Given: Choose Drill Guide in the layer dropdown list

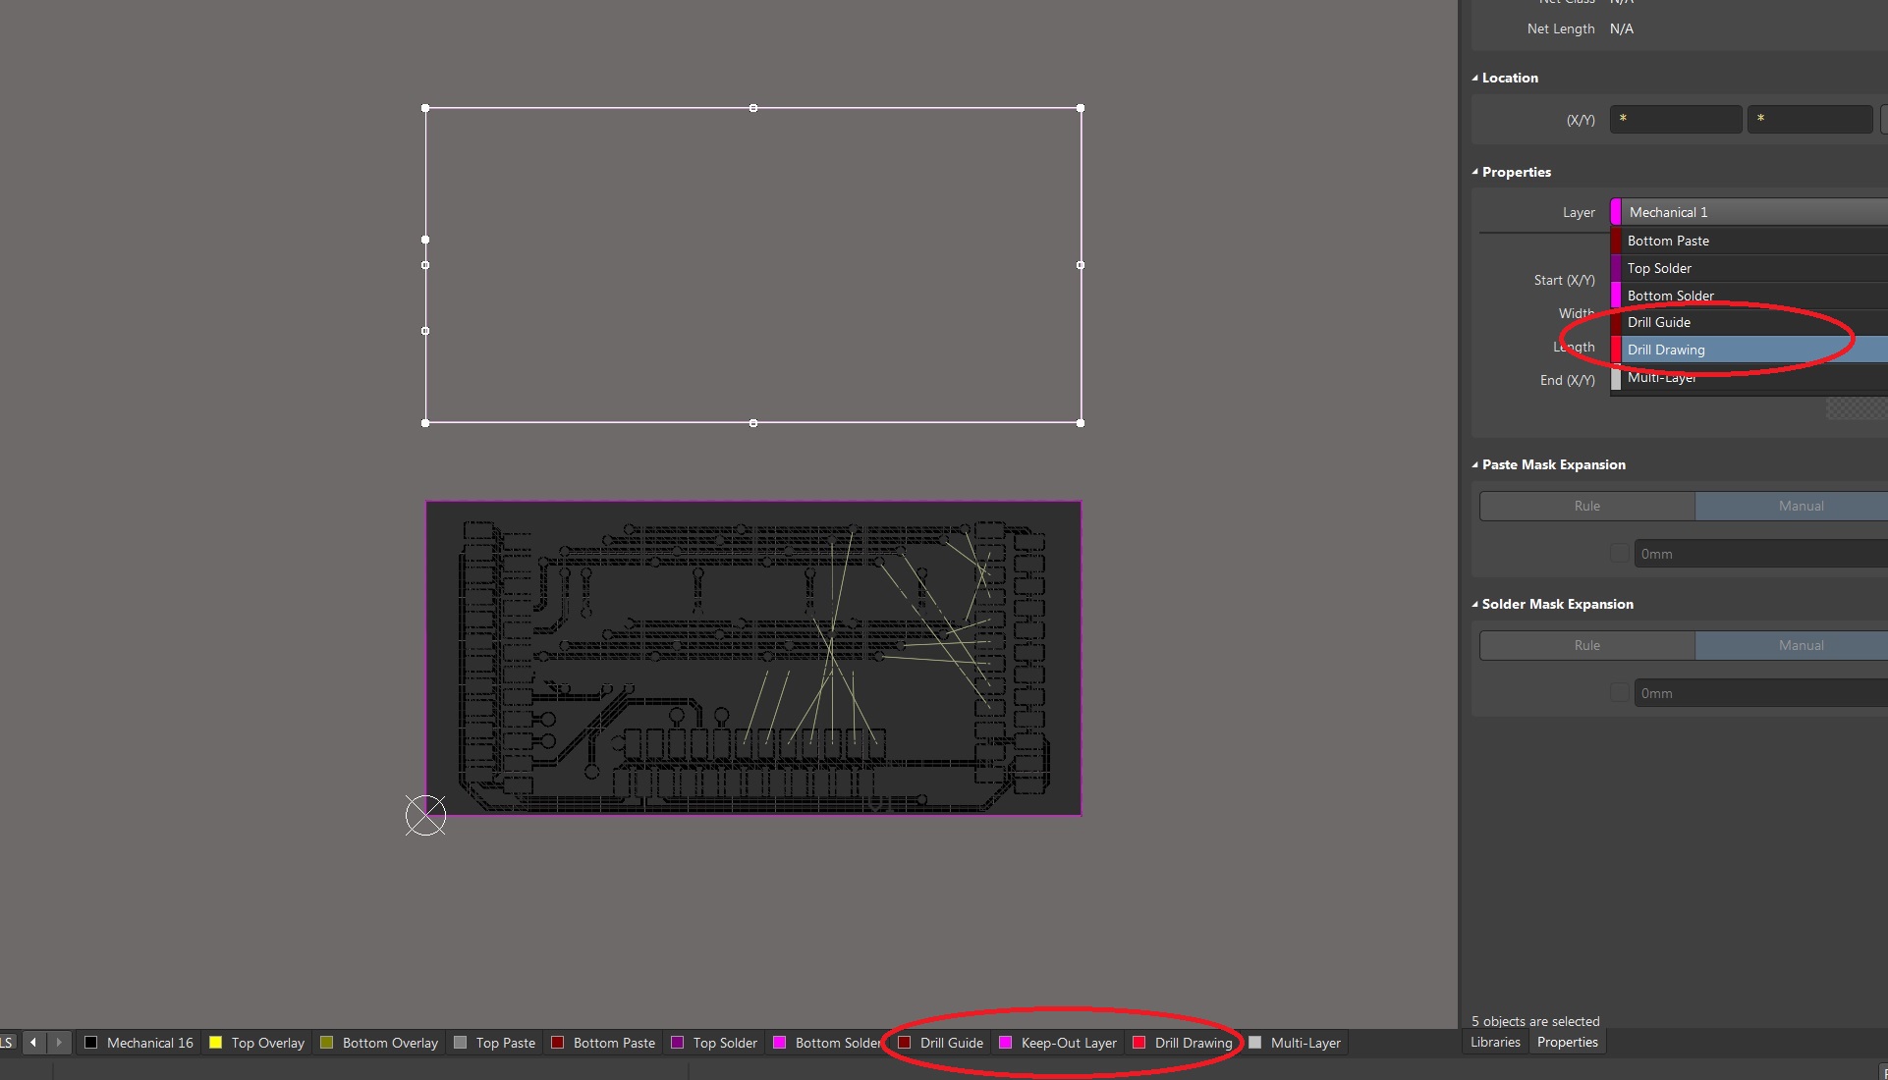Looking at the screenshot, I should 1749,322.
